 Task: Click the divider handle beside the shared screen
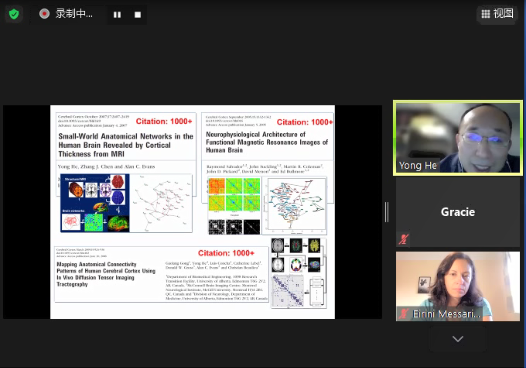point(387,212)
